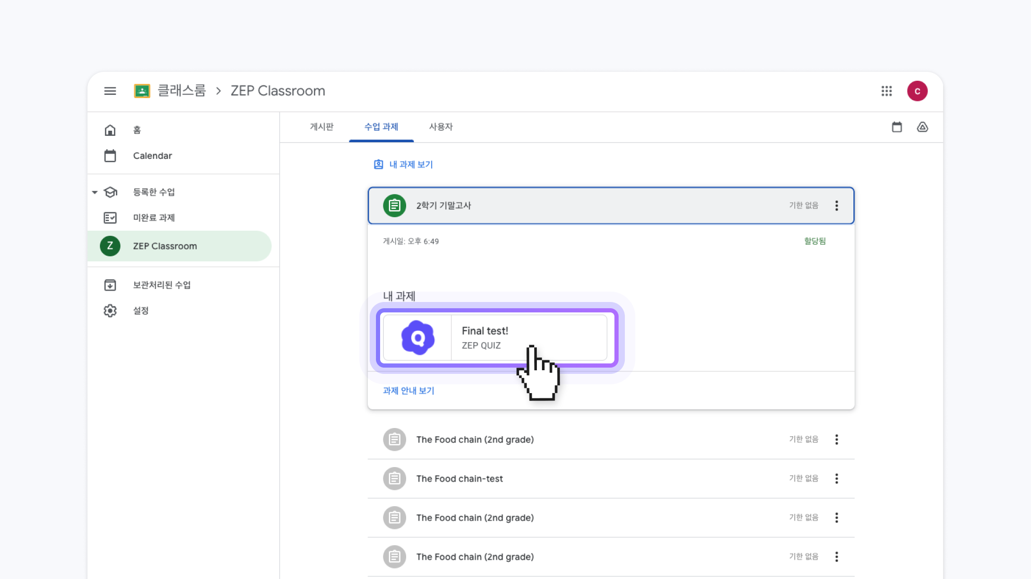1031x579 pixels.
Task: Click the account avatar C
Action: point(917,91)
